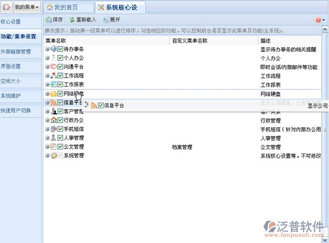
Task: Click the tools icon on 系统核心设 tab
Action: pos(101,8)
